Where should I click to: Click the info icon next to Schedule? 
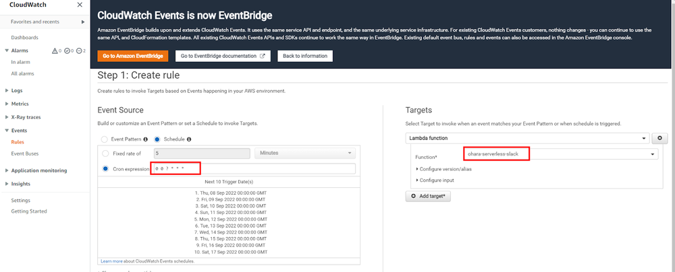[188, 139]
